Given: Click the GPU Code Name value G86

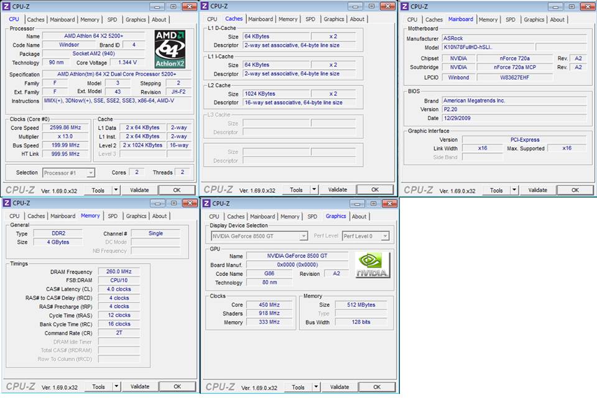Looking at the screenshot, I should tap(269, 273).
